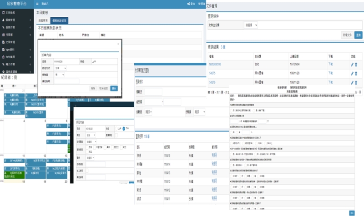Open 本日動態 from the sidebar
Image resolution: width=364 pixels, height=216 pixels.
(10, 13)
